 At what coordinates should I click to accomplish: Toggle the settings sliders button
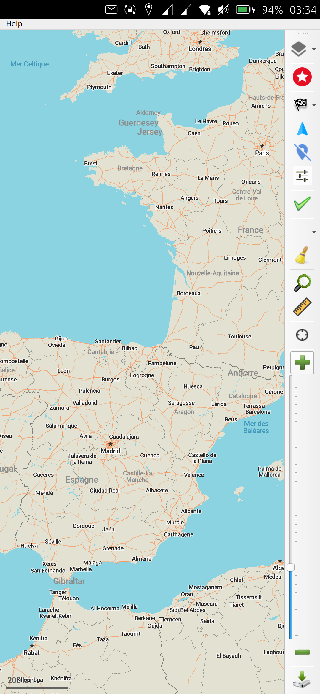click(x=302, y=176)
